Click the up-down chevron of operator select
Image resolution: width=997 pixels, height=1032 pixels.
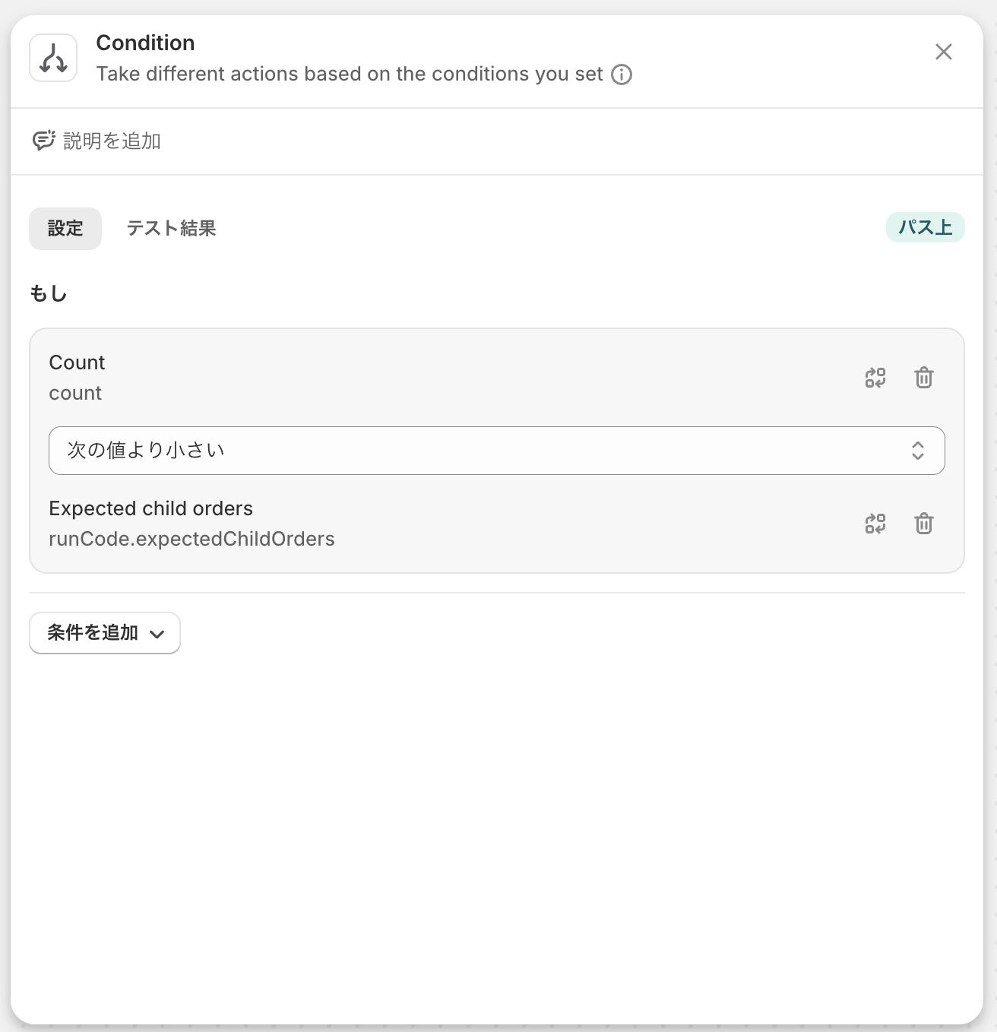(x=918, y=451)
